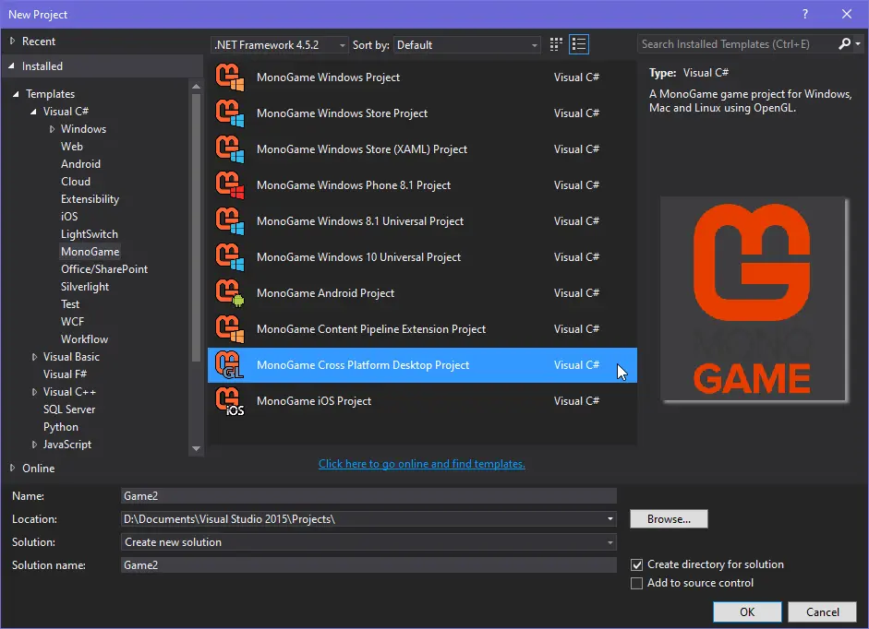This screenshot has width=869, height=629.
Task: Select the Python category
Action: (60, 427)
